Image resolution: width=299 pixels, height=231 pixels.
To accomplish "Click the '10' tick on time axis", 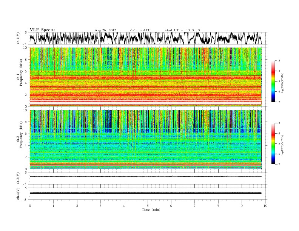I will (265, 206).
